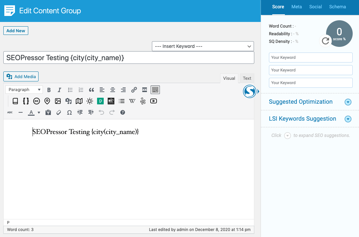Click the score percentage circle
The width and height of the screenshot is (359, 237).
pos(339,34)
